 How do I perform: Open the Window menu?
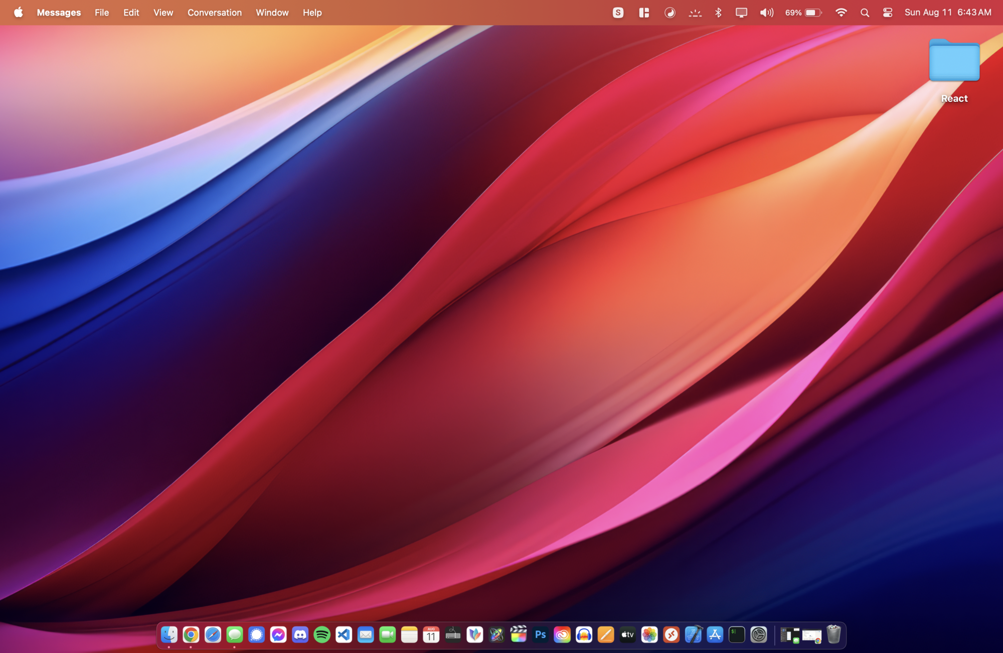point(272,13)
